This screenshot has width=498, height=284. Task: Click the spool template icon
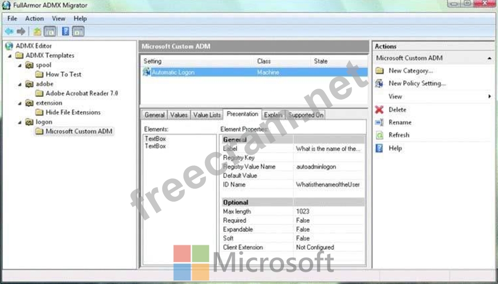29,65
